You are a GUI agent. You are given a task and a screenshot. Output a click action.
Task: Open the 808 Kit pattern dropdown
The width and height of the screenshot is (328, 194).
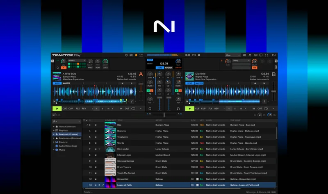[x=77, y=60]
